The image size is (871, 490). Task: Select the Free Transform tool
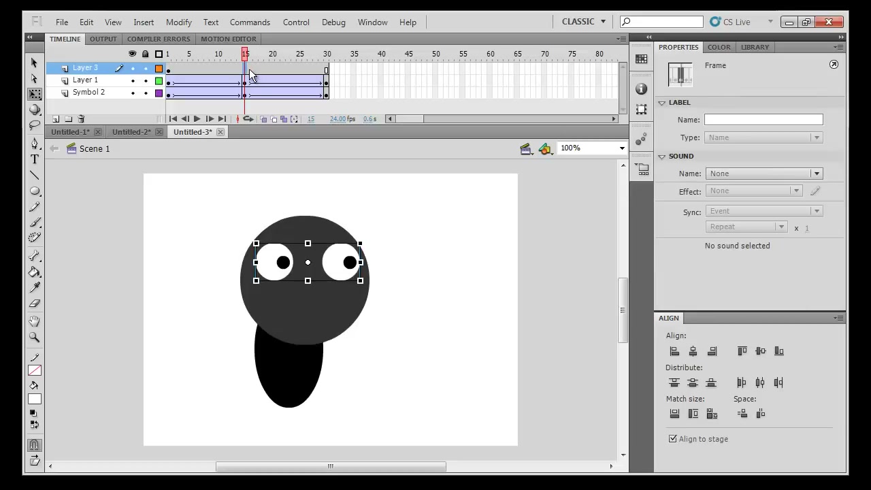click(x=35, y=94)
